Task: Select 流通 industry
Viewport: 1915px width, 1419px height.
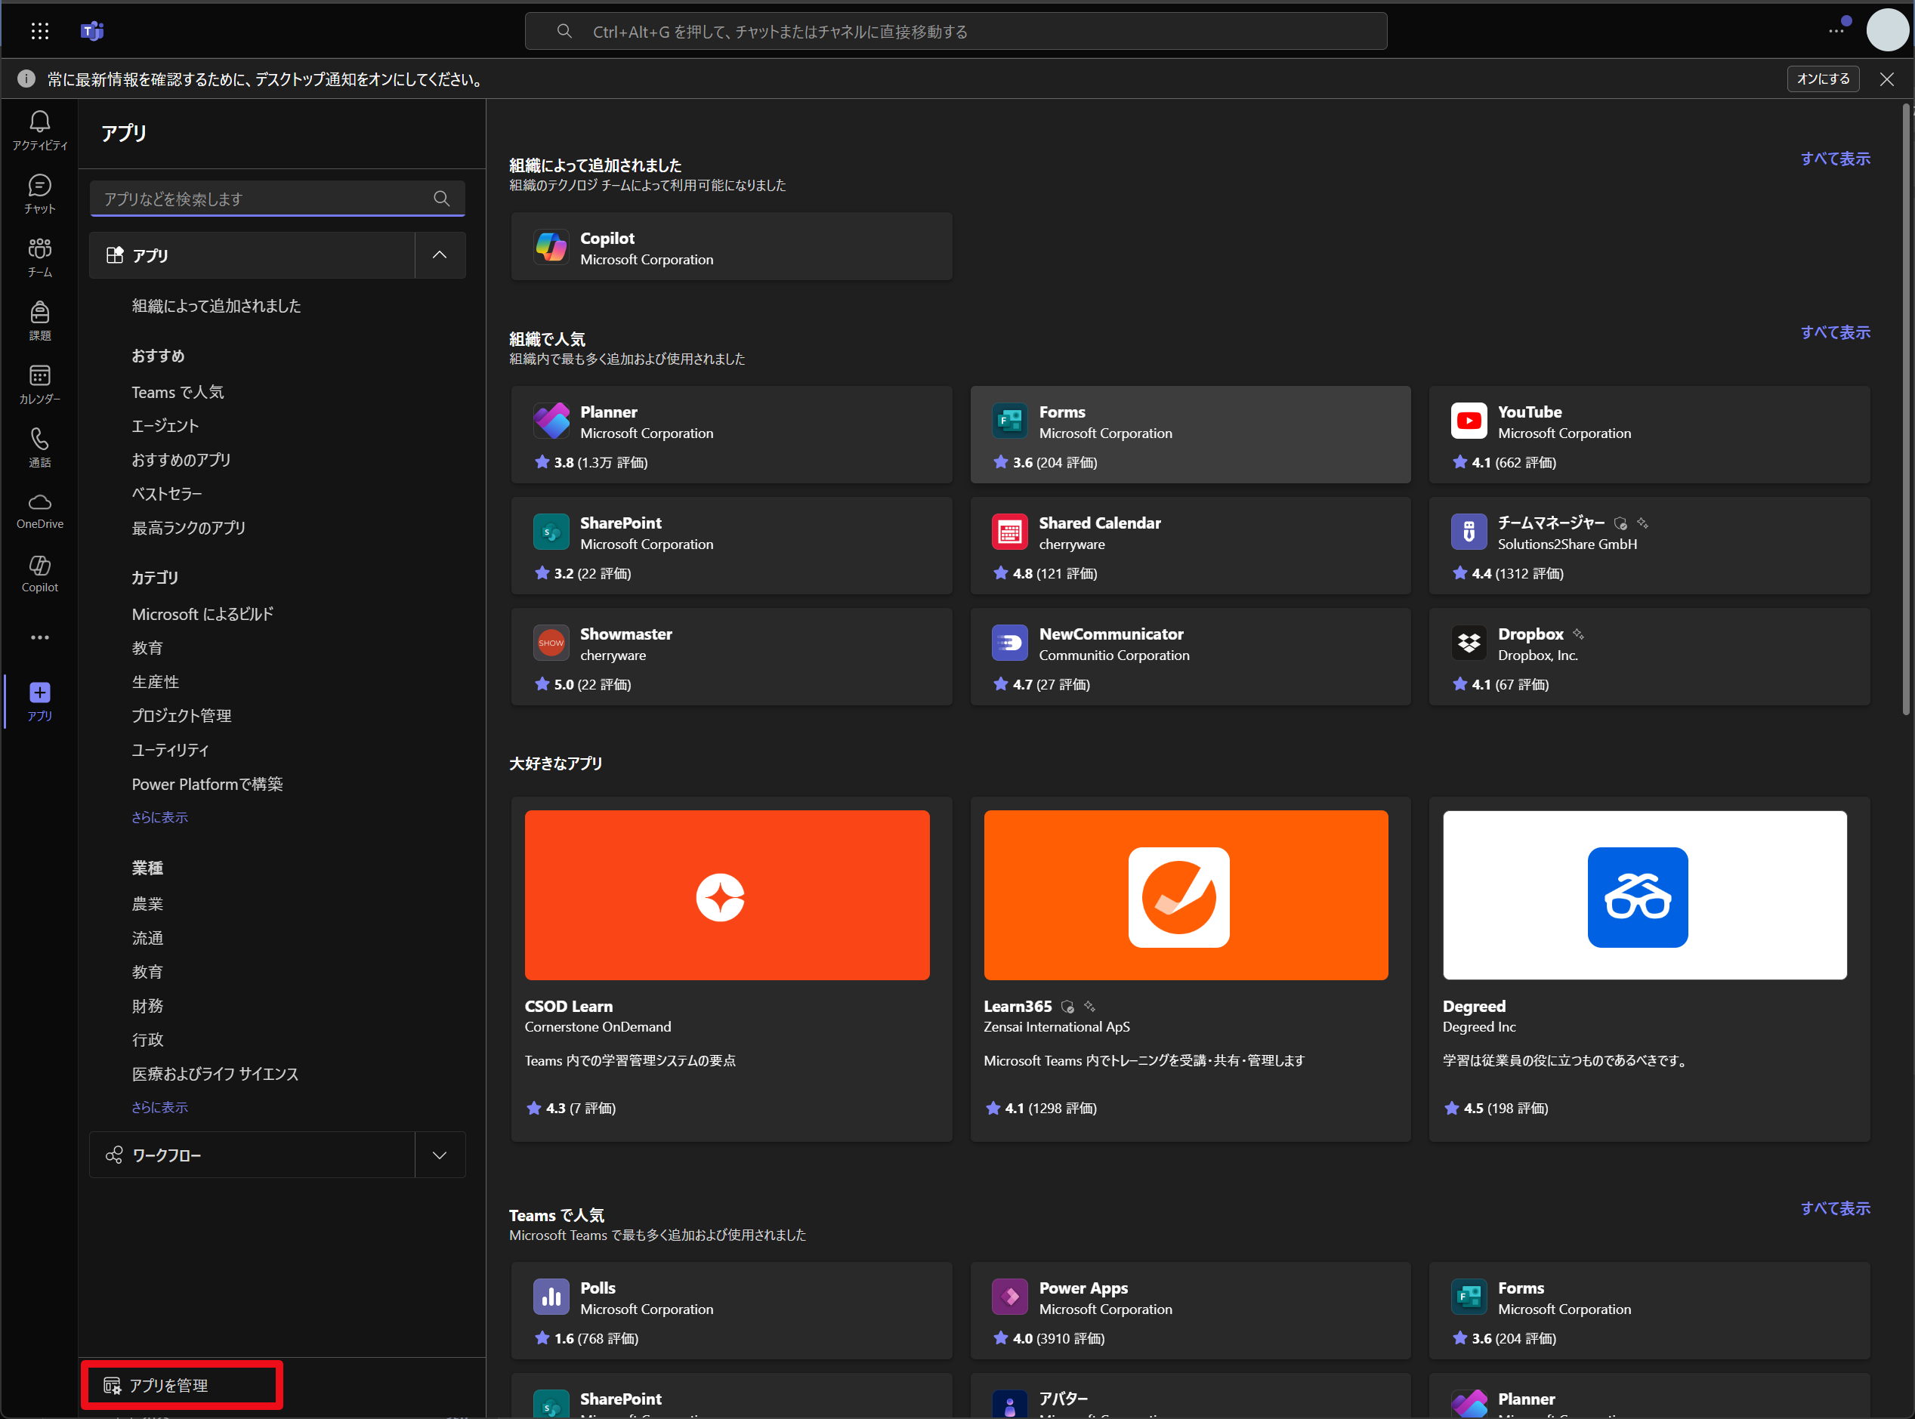Action: point(147,938)
